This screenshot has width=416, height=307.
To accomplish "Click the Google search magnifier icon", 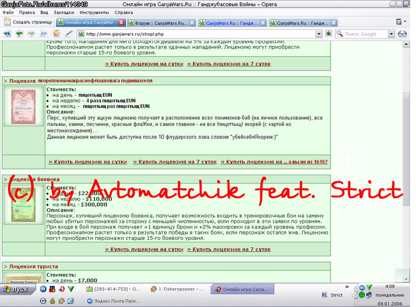I will (x=340, y=34).
